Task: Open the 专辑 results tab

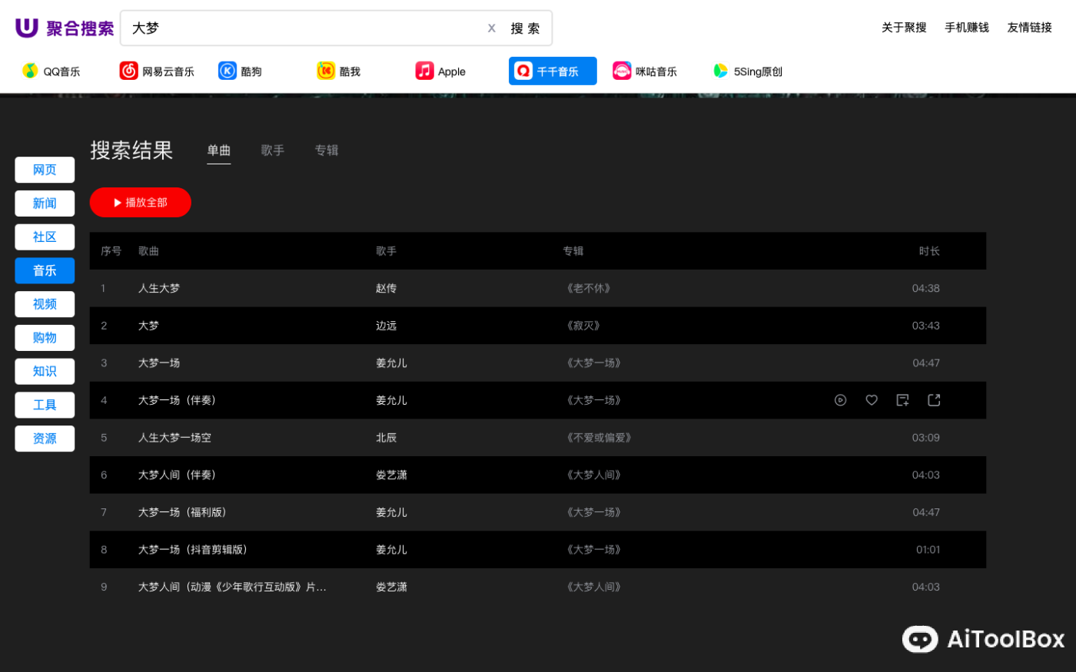Action: click(326, 151)
